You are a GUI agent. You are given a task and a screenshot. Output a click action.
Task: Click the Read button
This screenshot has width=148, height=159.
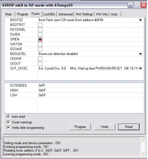[x=129, y=127]
